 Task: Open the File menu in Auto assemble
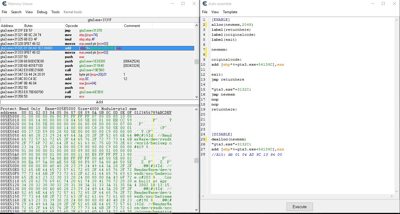coord(205,12)
